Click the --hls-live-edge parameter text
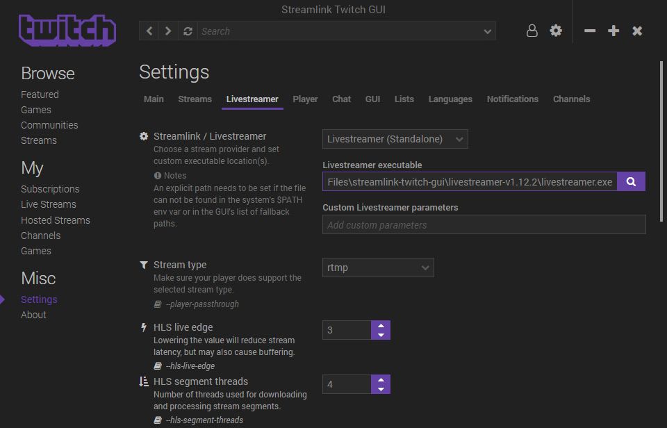The width and height of the screenshot is (667, 428). (190, 366)
